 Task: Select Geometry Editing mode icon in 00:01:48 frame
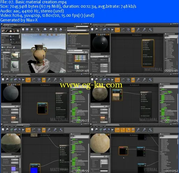(x=18, y=31)
